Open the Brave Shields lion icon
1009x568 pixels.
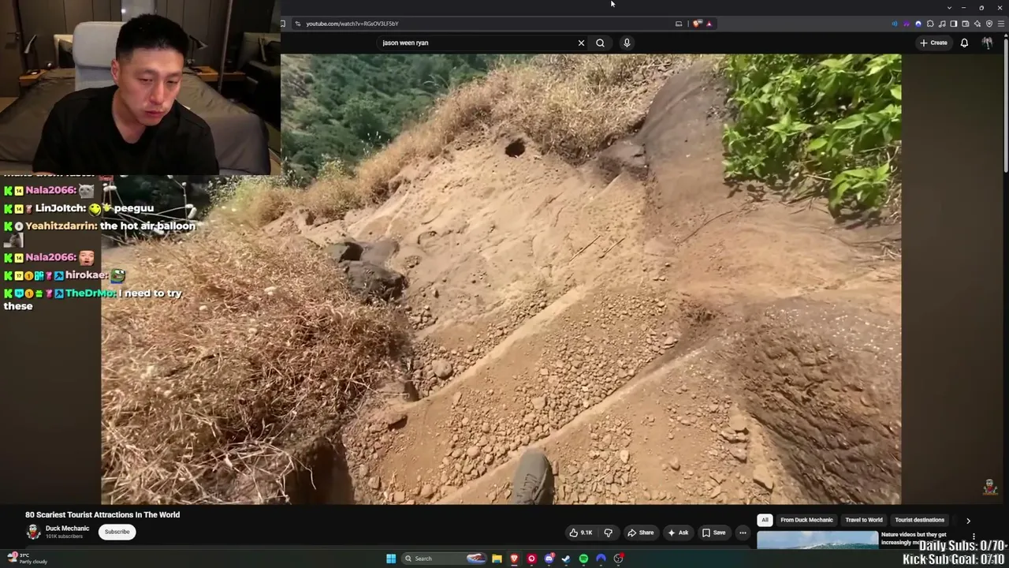[697, 24]
